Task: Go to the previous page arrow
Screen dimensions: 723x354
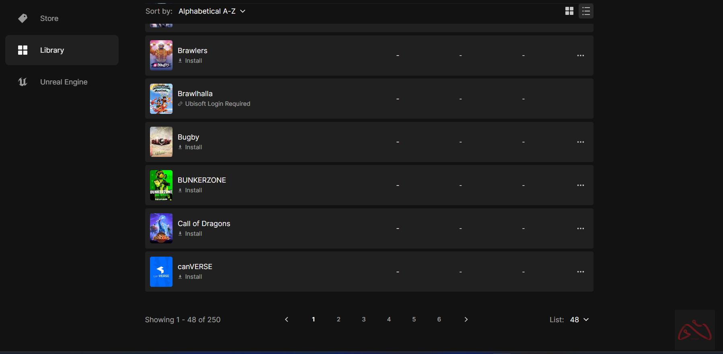Action: point(287,319)
